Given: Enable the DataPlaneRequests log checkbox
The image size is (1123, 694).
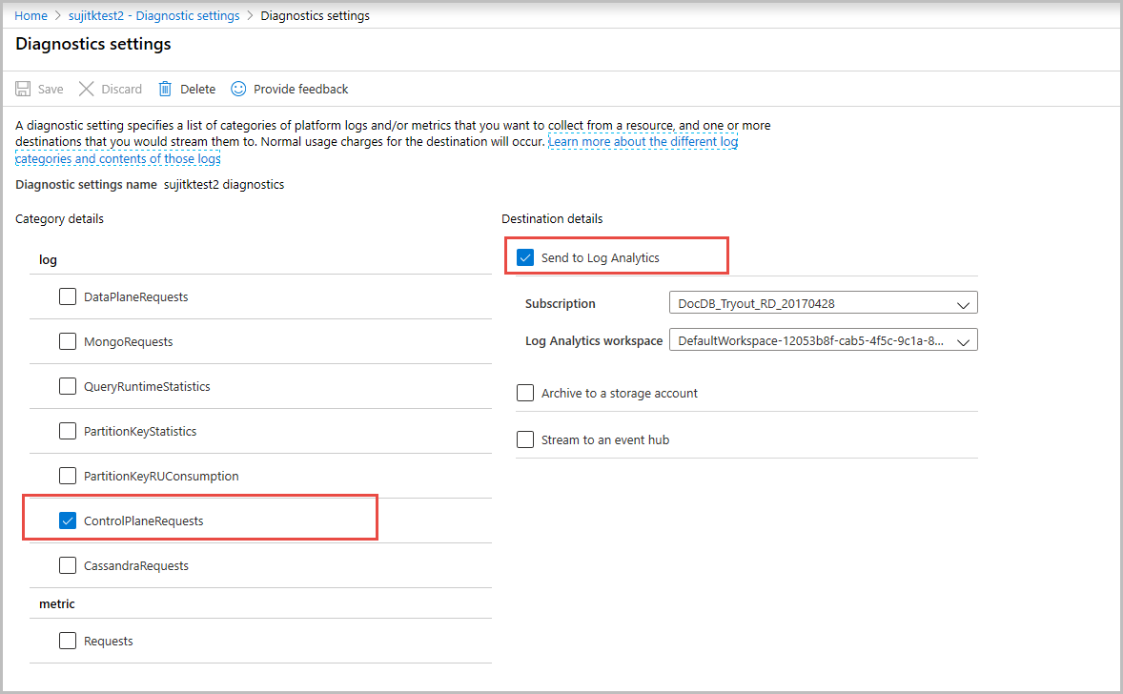Looking at the screenshot, I should tap(68, 296).
